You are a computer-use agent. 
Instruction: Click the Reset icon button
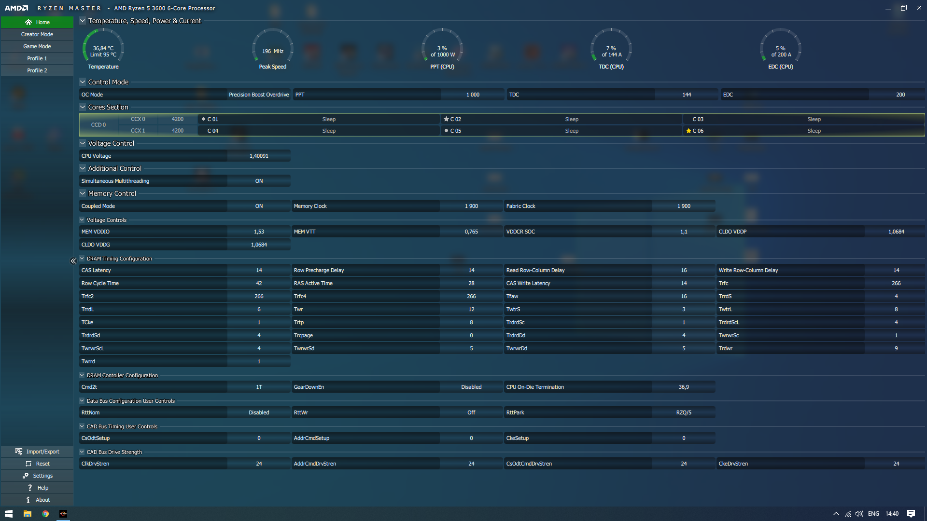[28, 464]
